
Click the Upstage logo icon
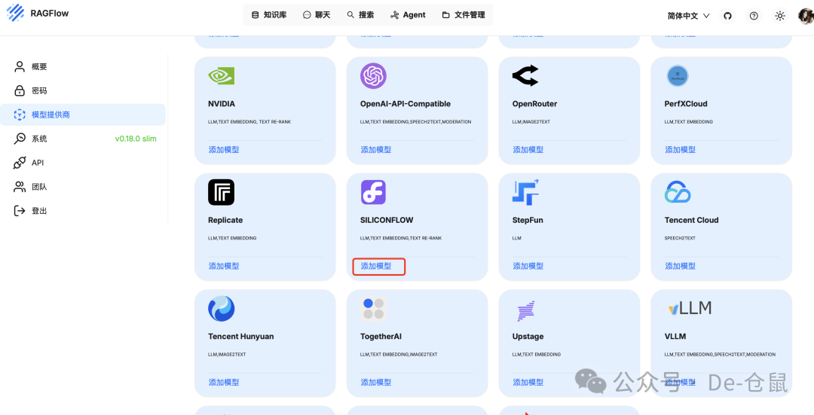point(526,311)
